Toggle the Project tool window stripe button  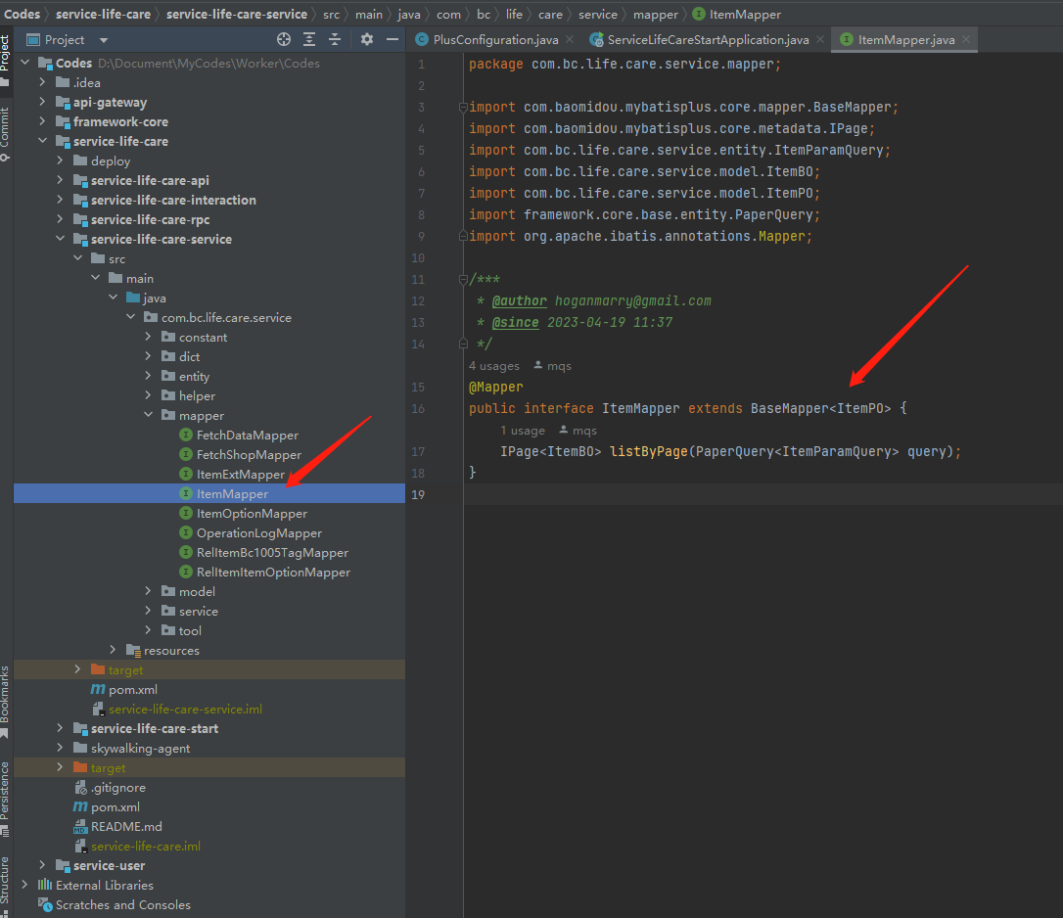click(x=5, y=61)
